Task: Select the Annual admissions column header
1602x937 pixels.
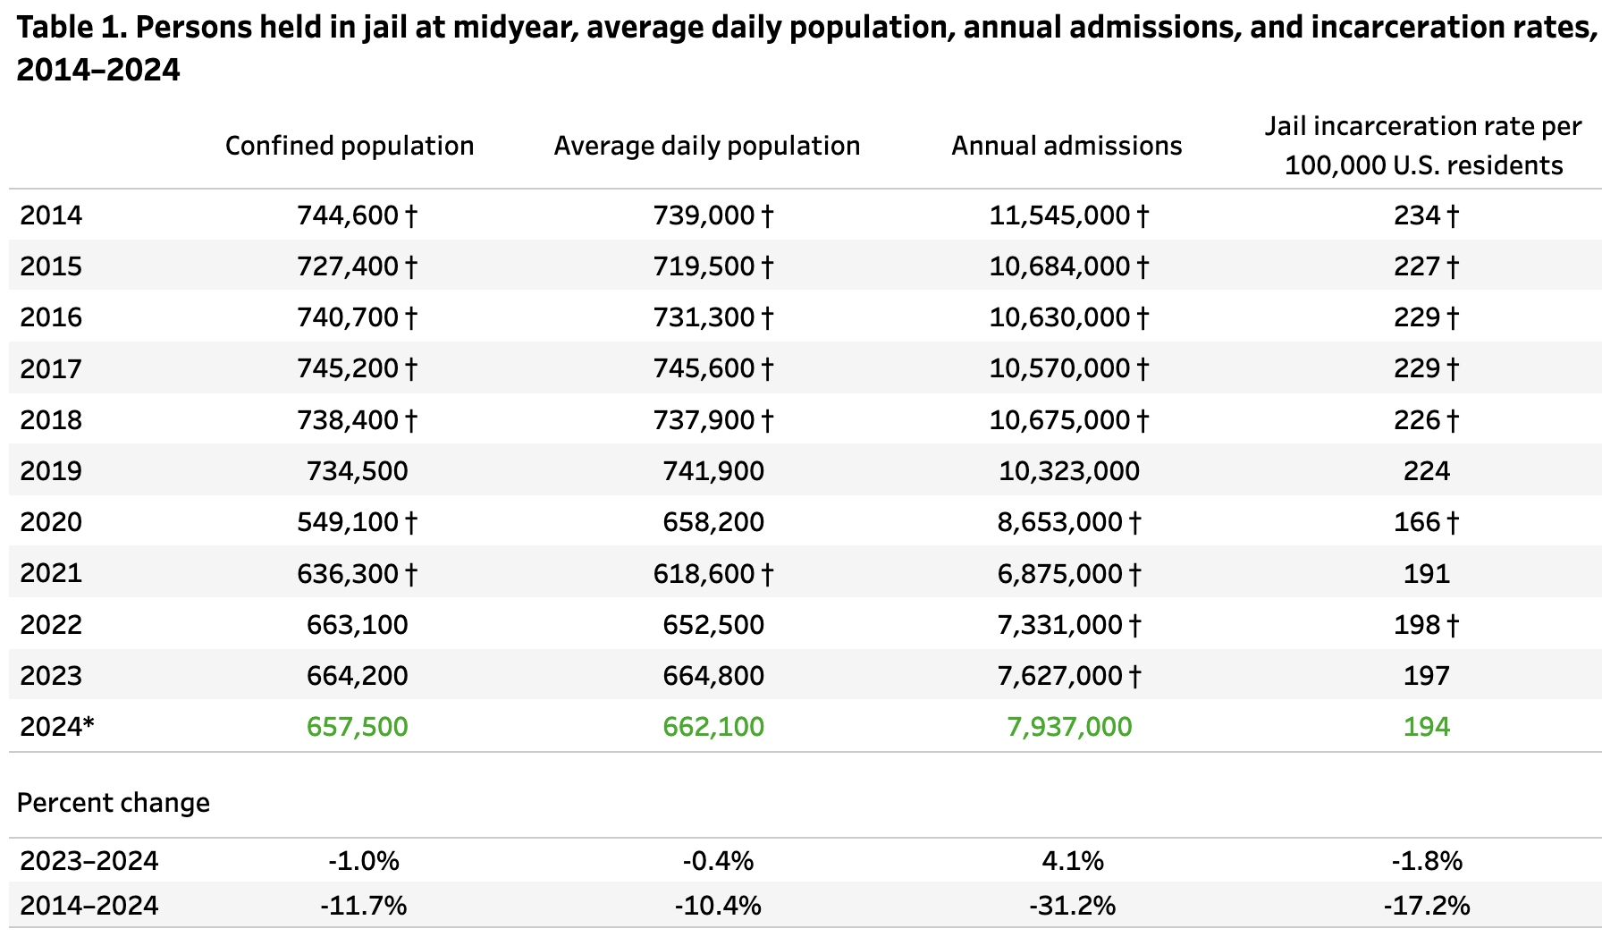Action: [x=1067, y=146]
